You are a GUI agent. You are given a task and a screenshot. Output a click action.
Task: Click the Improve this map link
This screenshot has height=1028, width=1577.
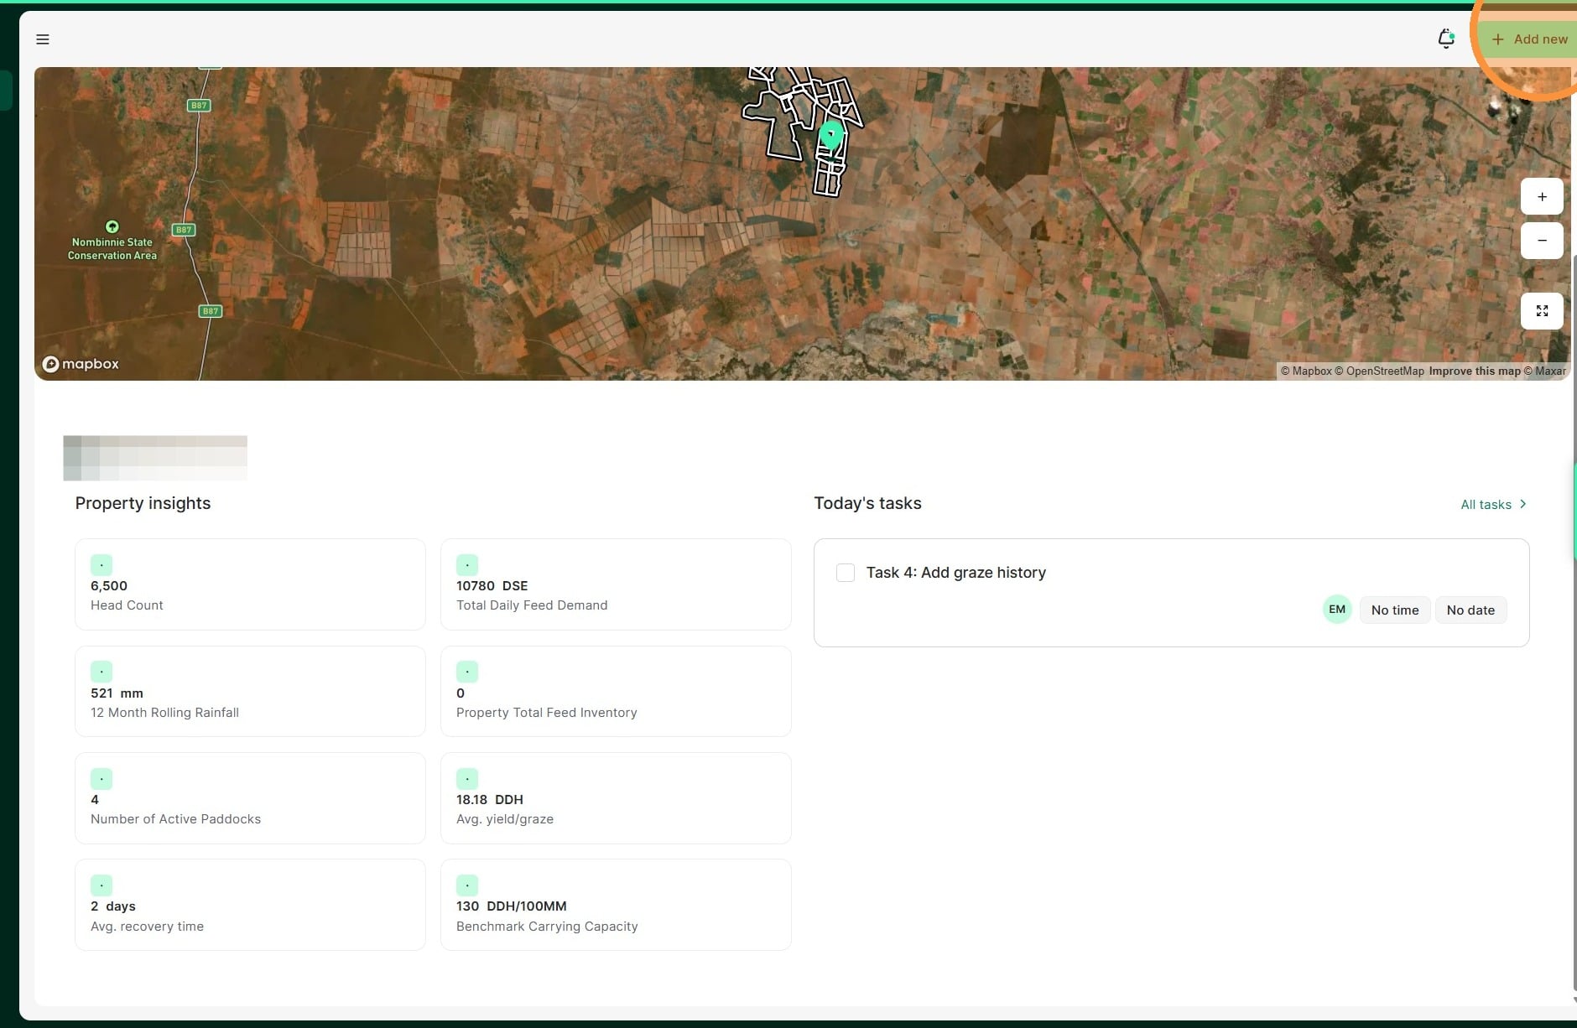pyautogui.click(x=1474, y=371)
